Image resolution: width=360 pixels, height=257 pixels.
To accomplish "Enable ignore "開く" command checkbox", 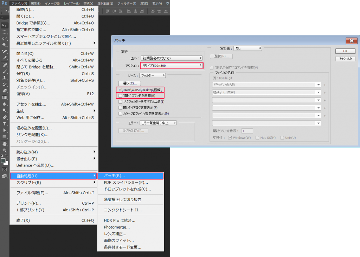I will click(x=120, y=95).
